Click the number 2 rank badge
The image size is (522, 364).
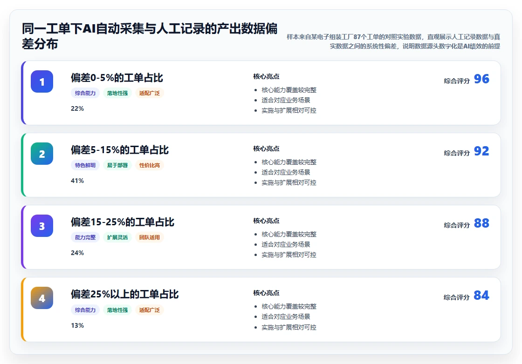(x=42, y=154)
